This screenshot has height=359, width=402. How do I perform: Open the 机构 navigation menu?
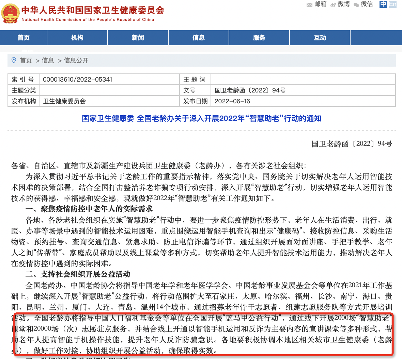(77, 38)
